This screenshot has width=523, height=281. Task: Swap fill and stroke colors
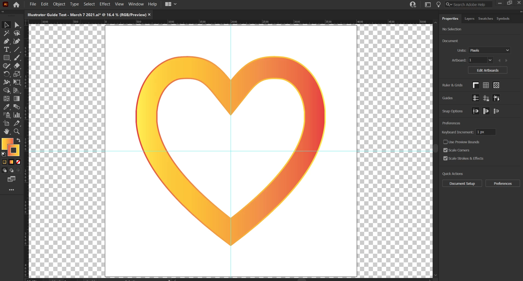coord(18,140)
